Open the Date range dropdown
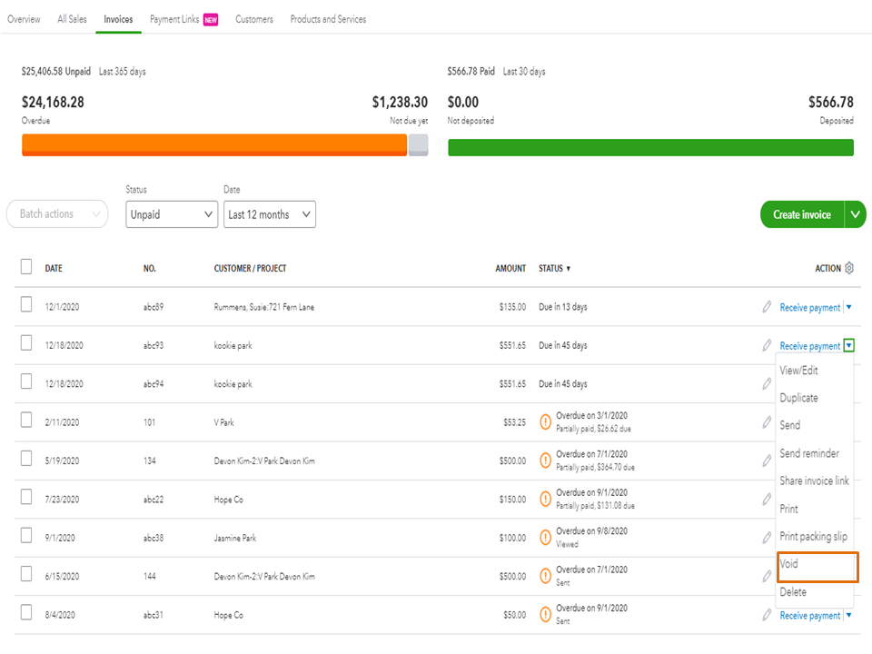The width and height of the screenshot is (872, 654). tap(270, 214)
